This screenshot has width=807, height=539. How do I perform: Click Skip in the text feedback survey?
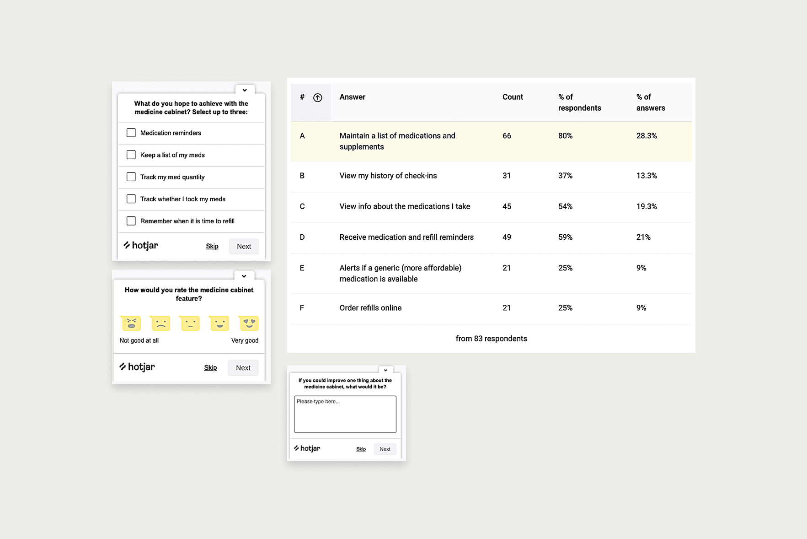tap(361, 449)
